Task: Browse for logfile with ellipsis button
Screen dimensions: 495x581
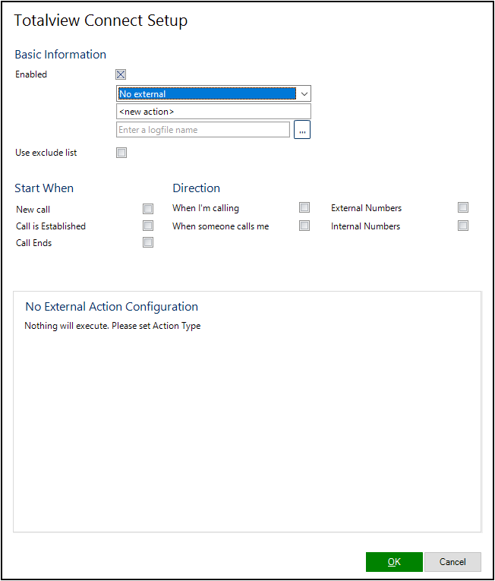Action: tap(302, 130)
